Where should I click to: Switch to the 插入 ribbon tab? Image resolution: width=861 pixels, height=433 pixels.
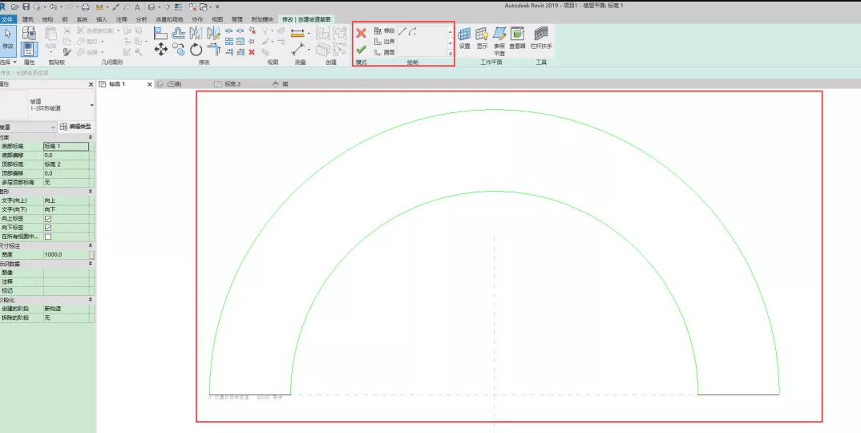pos(102,19)
